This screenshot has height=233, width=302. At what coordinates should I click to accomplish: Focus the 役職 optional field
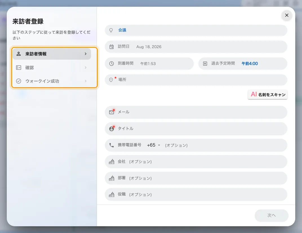(x=196, y=195)
